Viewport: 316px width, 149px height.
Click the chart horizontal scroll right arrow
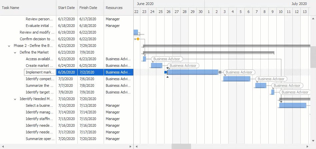pyautogui.click(x=308, y=146)
